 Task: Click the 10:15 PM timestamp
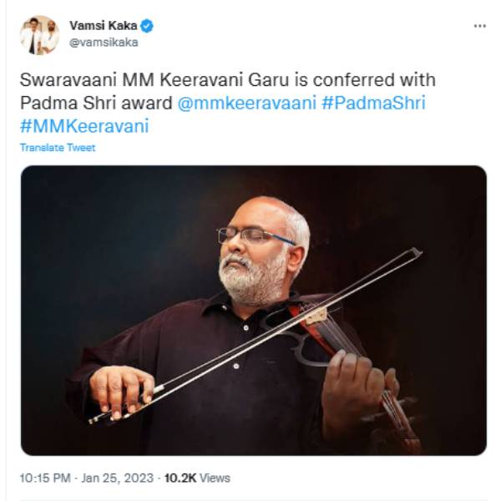pyautogui.click(x=46, y=478)
